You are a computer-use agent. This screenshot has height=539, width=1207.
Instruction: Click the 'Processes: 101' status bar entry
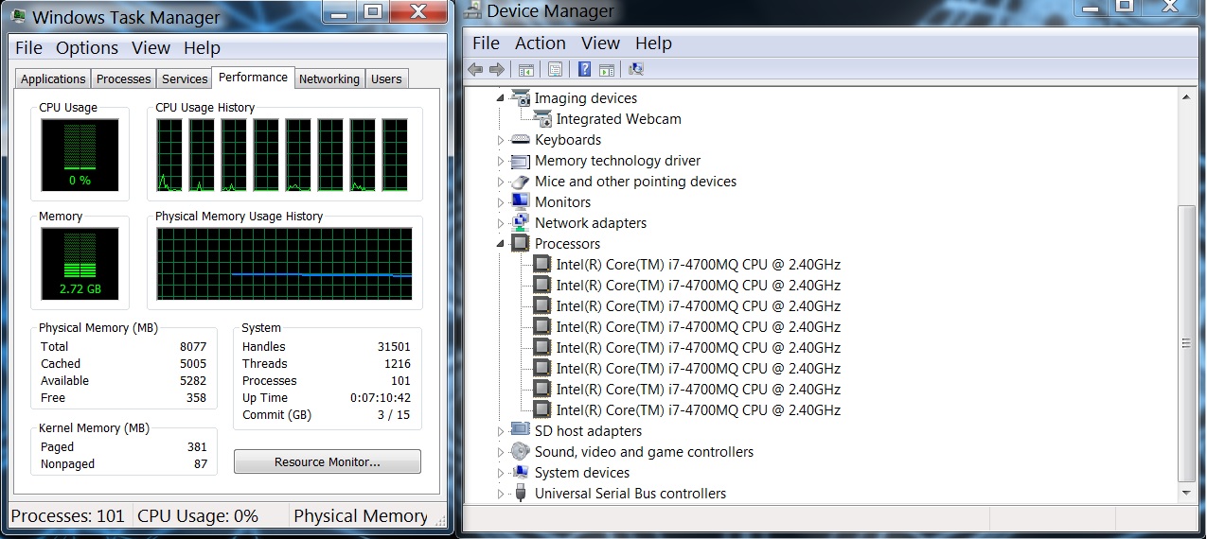coord(67,516)
